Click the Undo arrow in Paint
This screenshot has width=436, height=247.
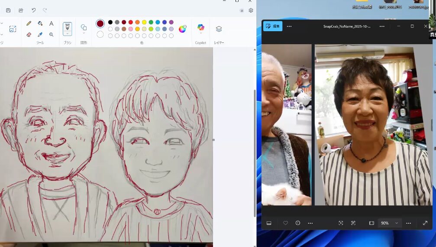pyautogui.click(x=33, y=10)
